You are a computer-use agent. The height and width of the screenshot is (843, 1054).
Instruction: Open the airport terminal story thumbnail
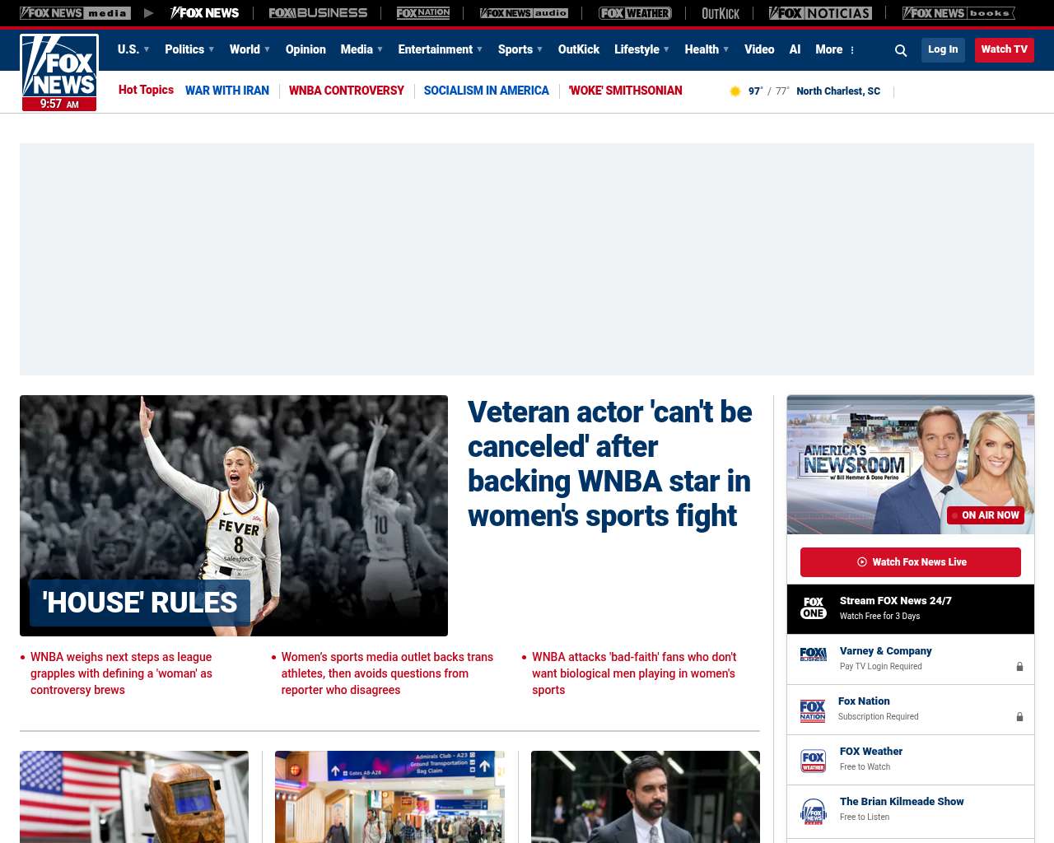pos(389,797)
